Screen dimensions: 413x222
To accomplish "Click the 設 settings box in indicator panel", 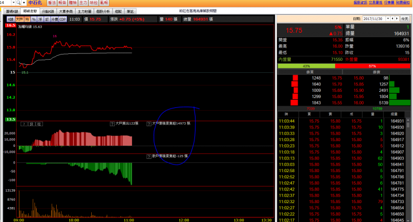I will point(32,124).
